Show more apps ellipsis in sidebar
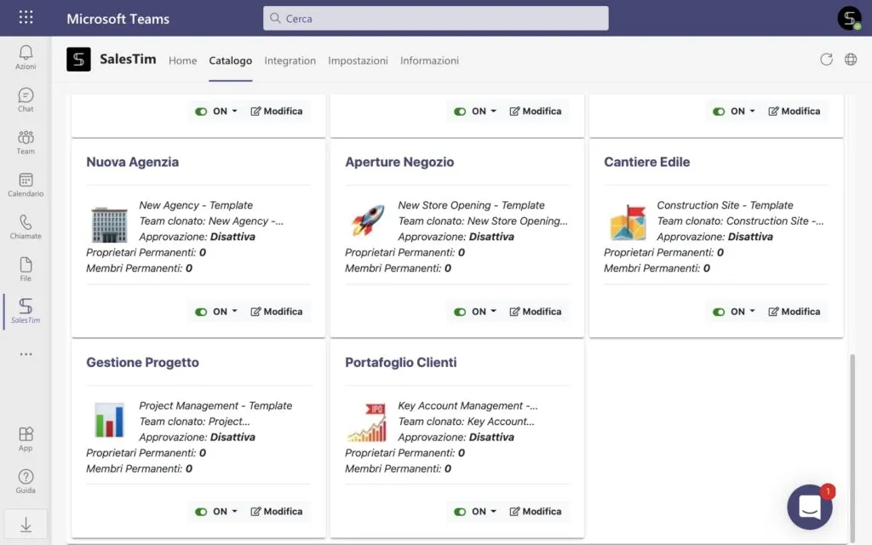872x545 pixels. point(26,354)
